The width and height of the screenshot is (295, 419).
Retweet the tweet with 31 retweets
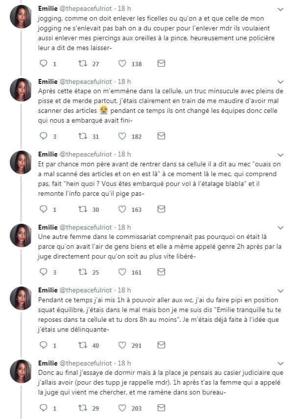(83, 136)
